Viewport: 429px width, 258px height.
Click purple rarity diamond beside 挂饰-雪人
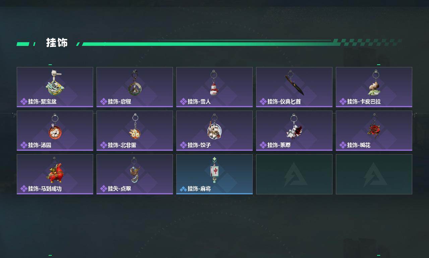[183, 102]
